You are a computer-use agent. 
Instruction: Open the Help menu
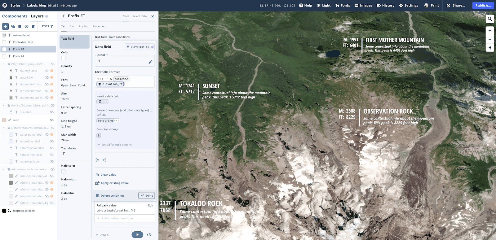click(x=305, y=5)
